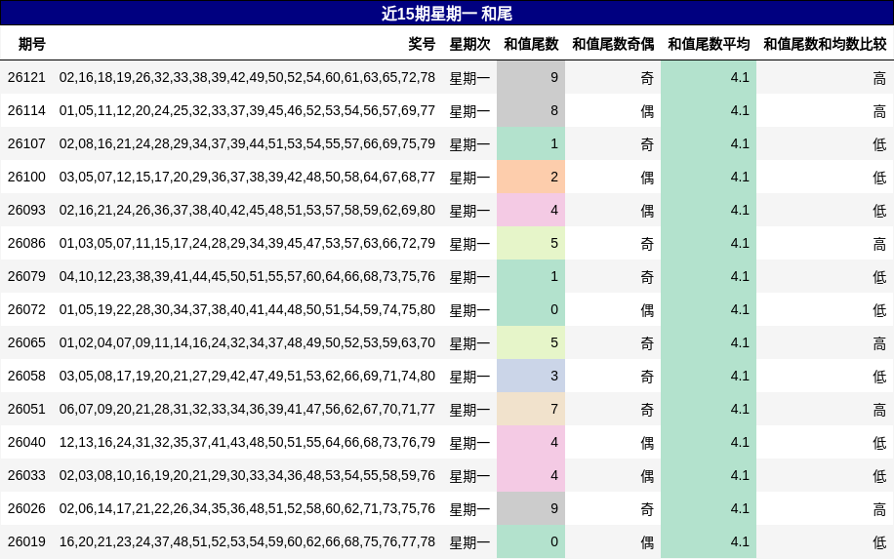Click 星期一 cell in row 26033
Viewport: 894px width, 559px height.
pos(469,476)
